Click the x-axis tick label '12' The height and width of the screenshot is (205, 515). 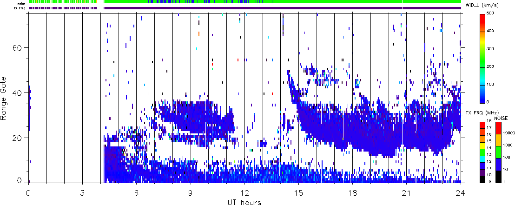point(244,192)
